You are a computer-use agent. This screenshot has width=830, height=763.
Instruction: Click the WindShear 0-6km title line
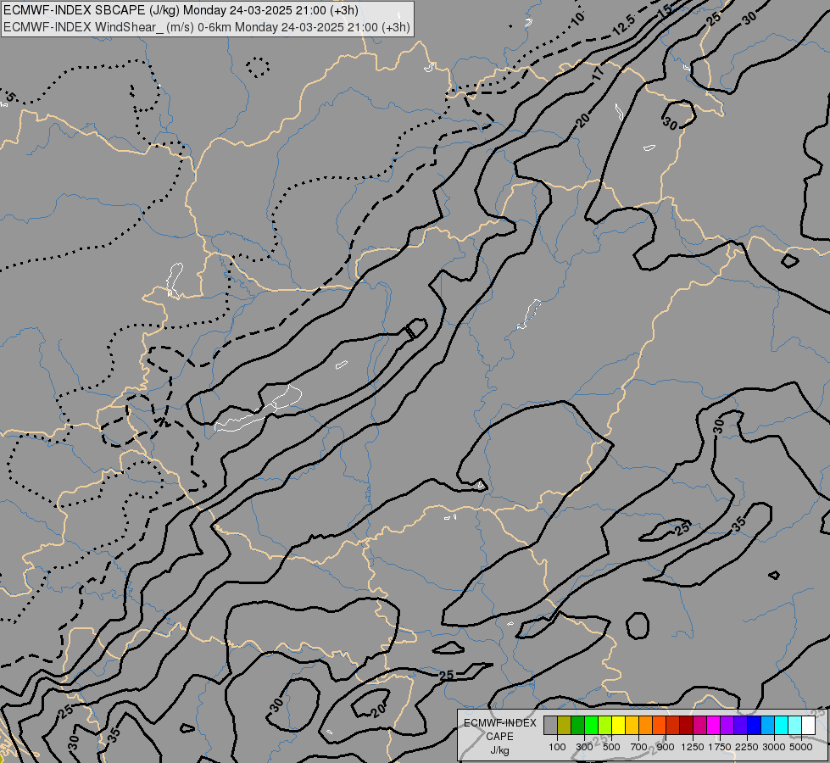pyautogui.click(x=207, y=26)
